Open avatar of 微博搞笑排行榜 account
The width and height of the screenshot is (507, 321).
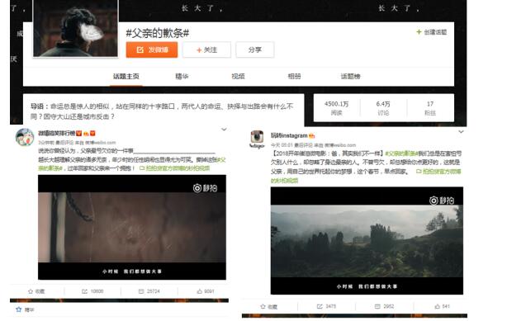tap(25, 137)
